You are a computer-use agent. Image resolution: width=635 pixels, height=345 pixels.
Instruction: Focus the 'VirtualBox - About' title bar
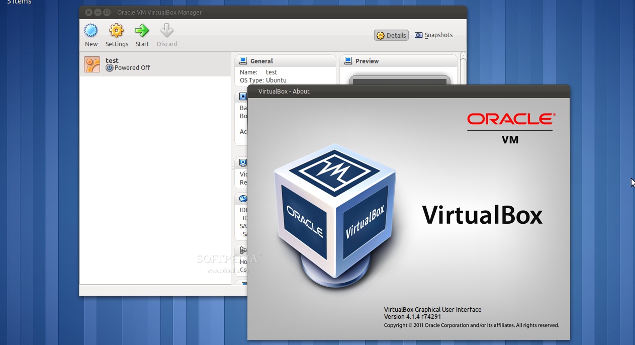pyautogui.click(x=409, y=91)
